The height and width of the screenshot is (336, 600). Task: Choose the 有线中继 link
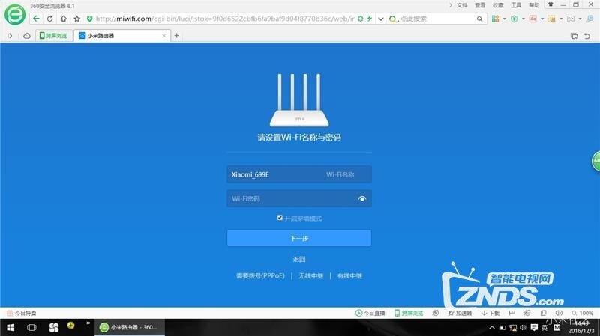point(349,275)
